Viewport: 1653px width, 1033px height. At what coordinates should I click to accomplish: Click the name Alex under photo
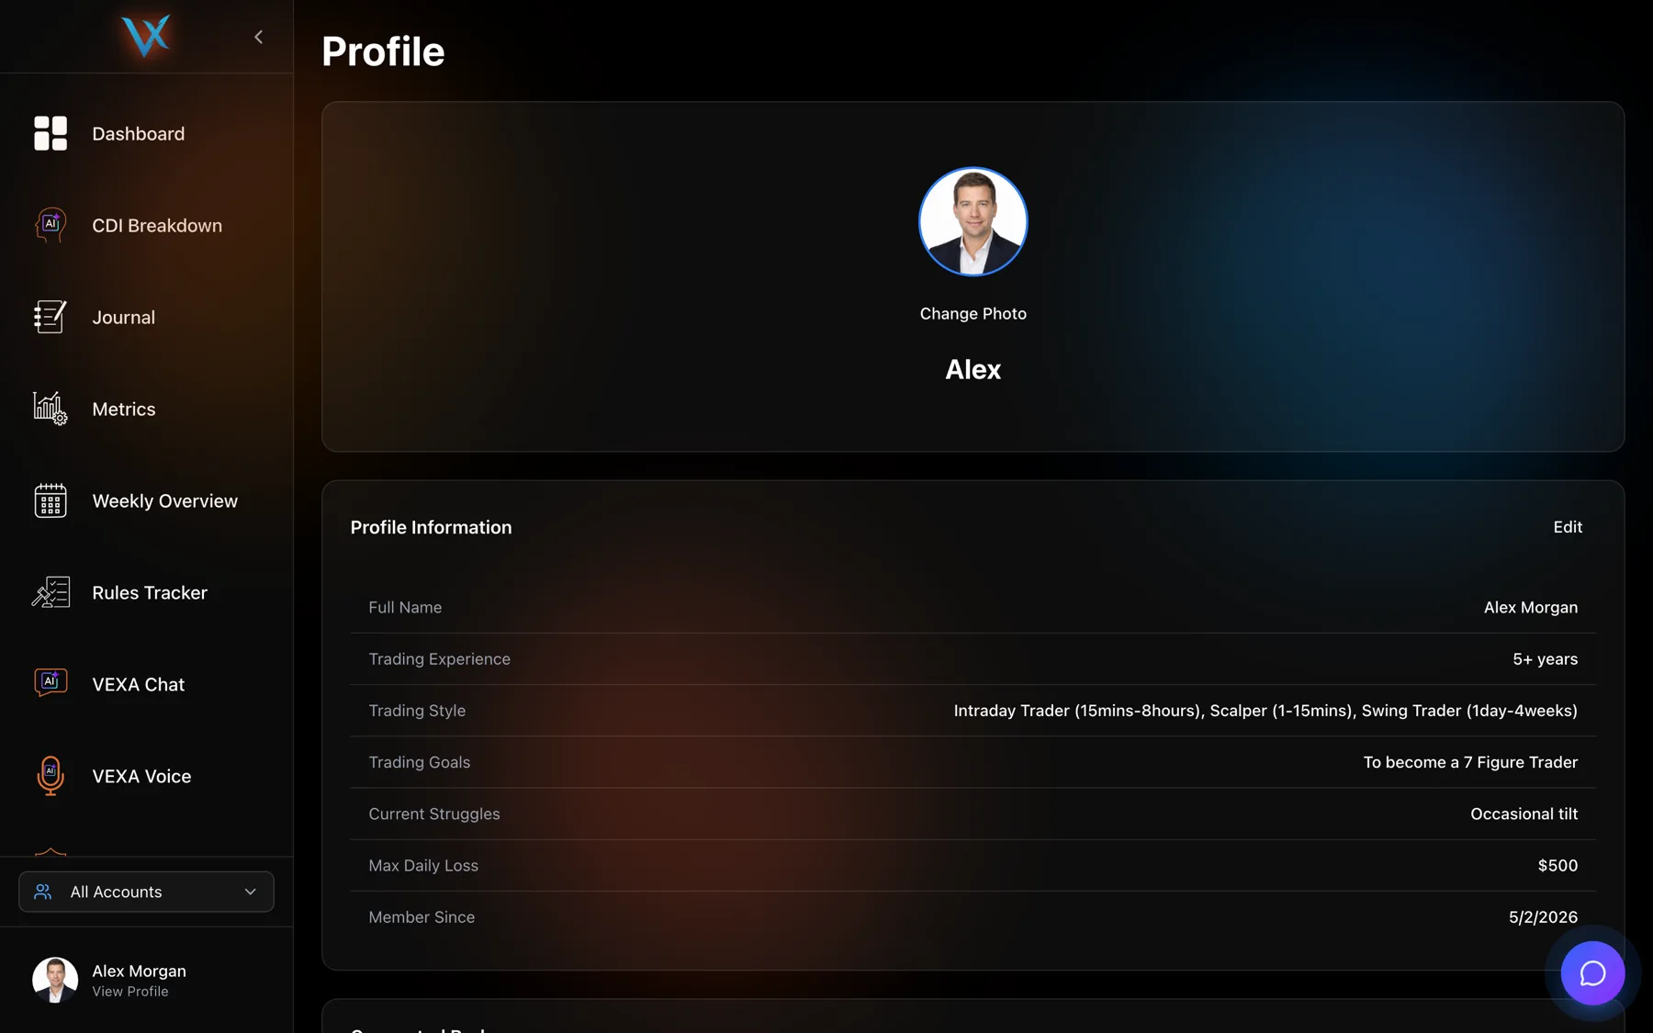tap(973, 369)
